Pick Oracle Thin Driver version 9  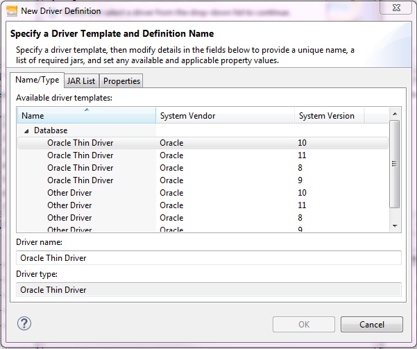click(x=80, y=180)
